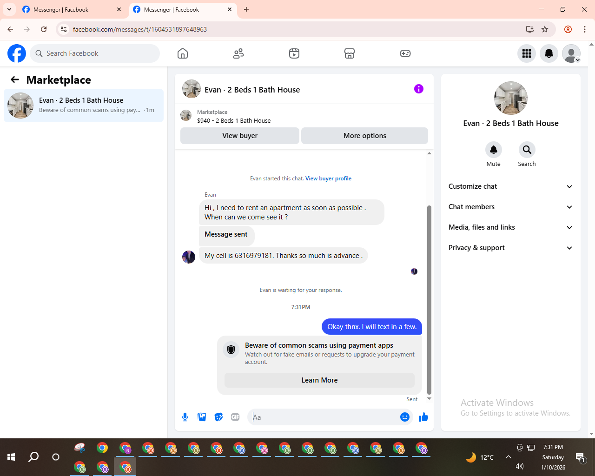Open the View buyer profile link
Screen dimensions: 595x476
click(328, 178)
